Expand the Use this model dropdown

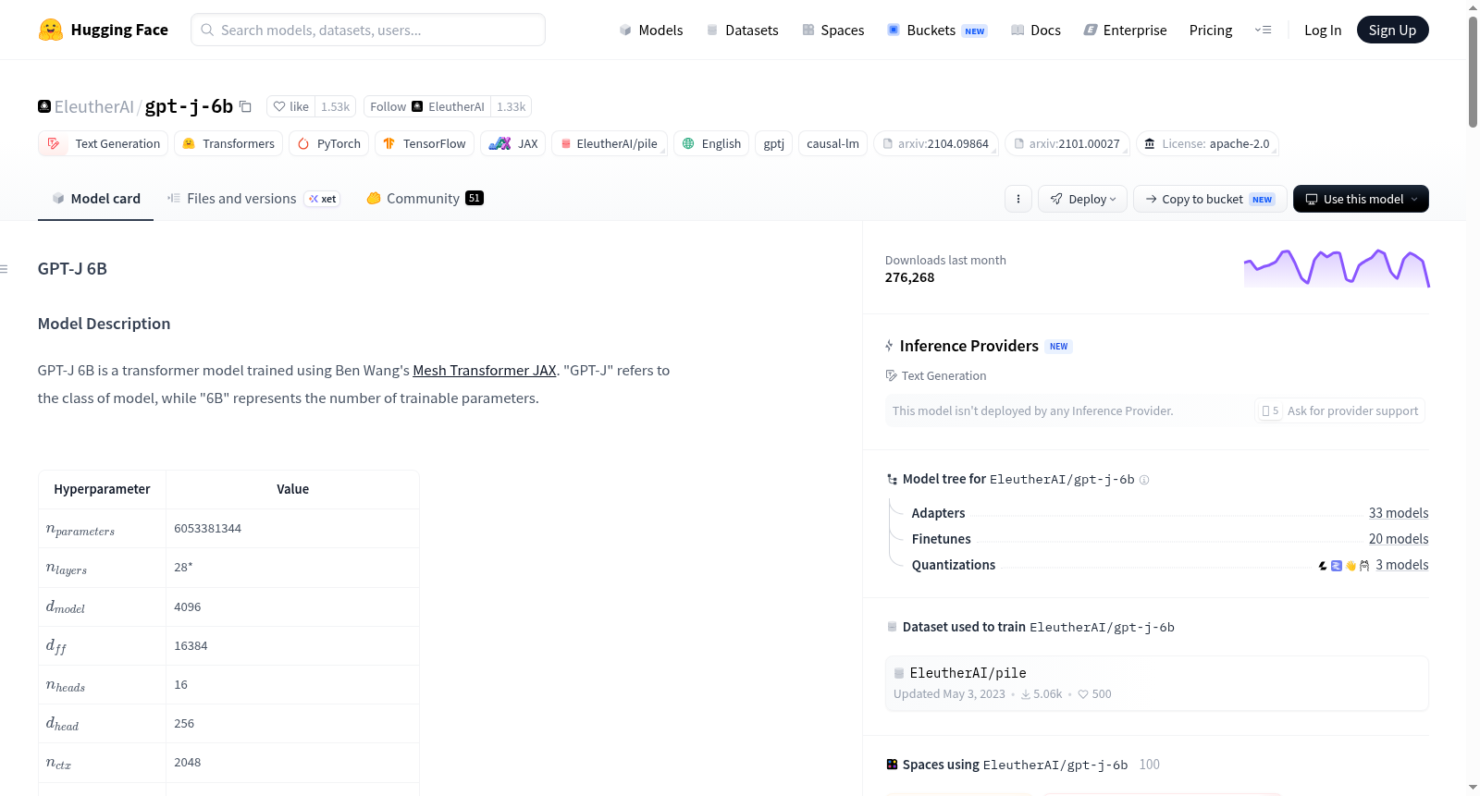1361,199
